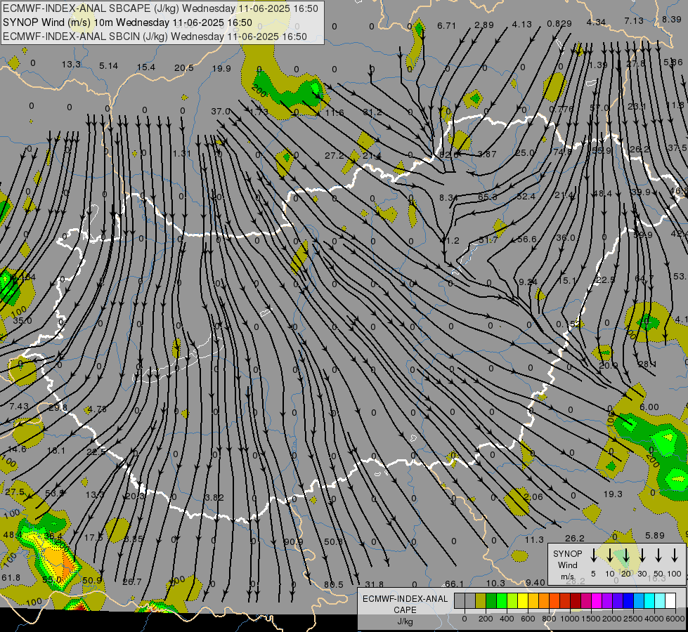Click the map value 80.5
688x632 pixels.
coord(334,584)
